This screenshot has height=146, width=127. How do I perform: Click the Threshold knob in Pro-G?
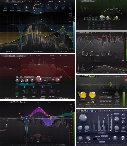click(83, 118)
